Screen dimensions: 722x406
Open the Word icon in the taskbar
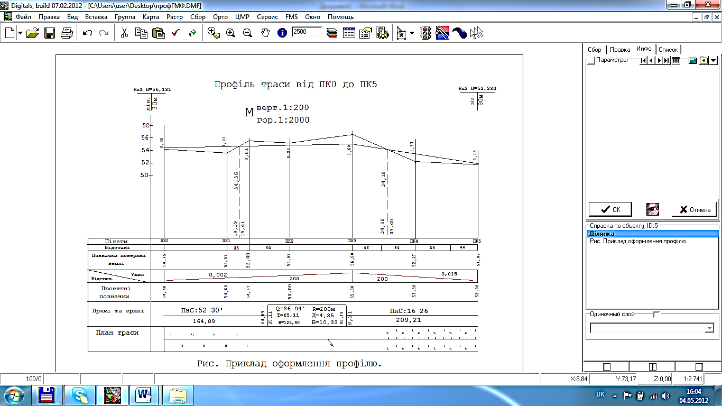pos(143,395)
